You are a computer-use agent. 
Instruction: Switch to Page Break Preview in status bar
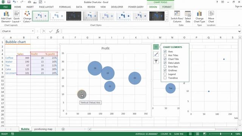click(x=205, y=134)
